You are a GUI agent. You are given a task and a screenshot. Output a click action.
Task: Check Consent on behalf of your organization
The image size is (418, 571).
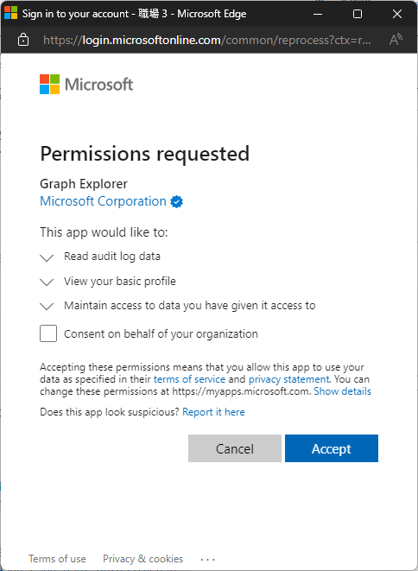point(48,333)
